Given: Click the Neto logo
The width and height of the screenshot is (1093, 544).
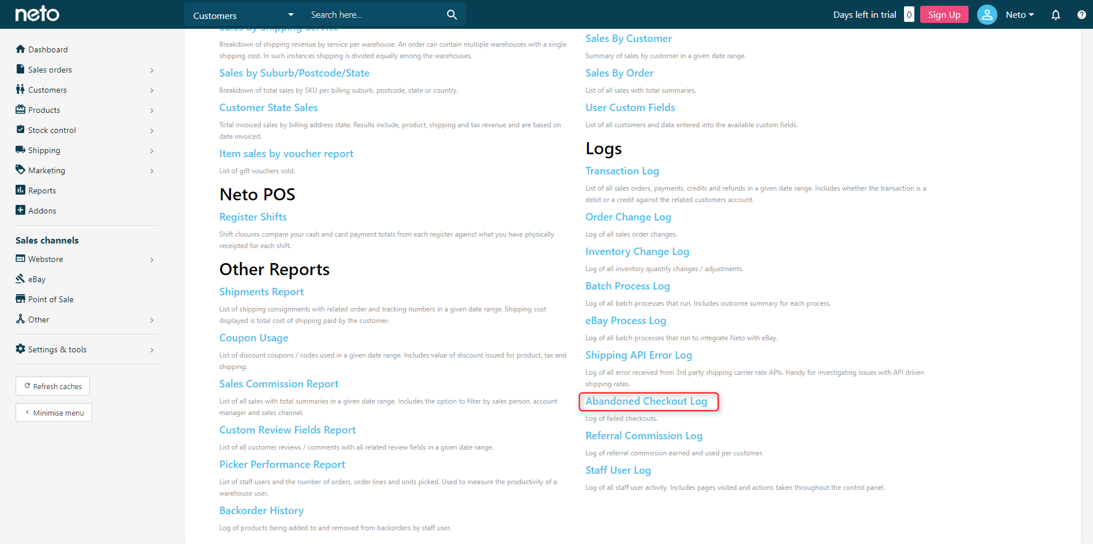Looking at the screenshot, I should click(x=37, y=14).
